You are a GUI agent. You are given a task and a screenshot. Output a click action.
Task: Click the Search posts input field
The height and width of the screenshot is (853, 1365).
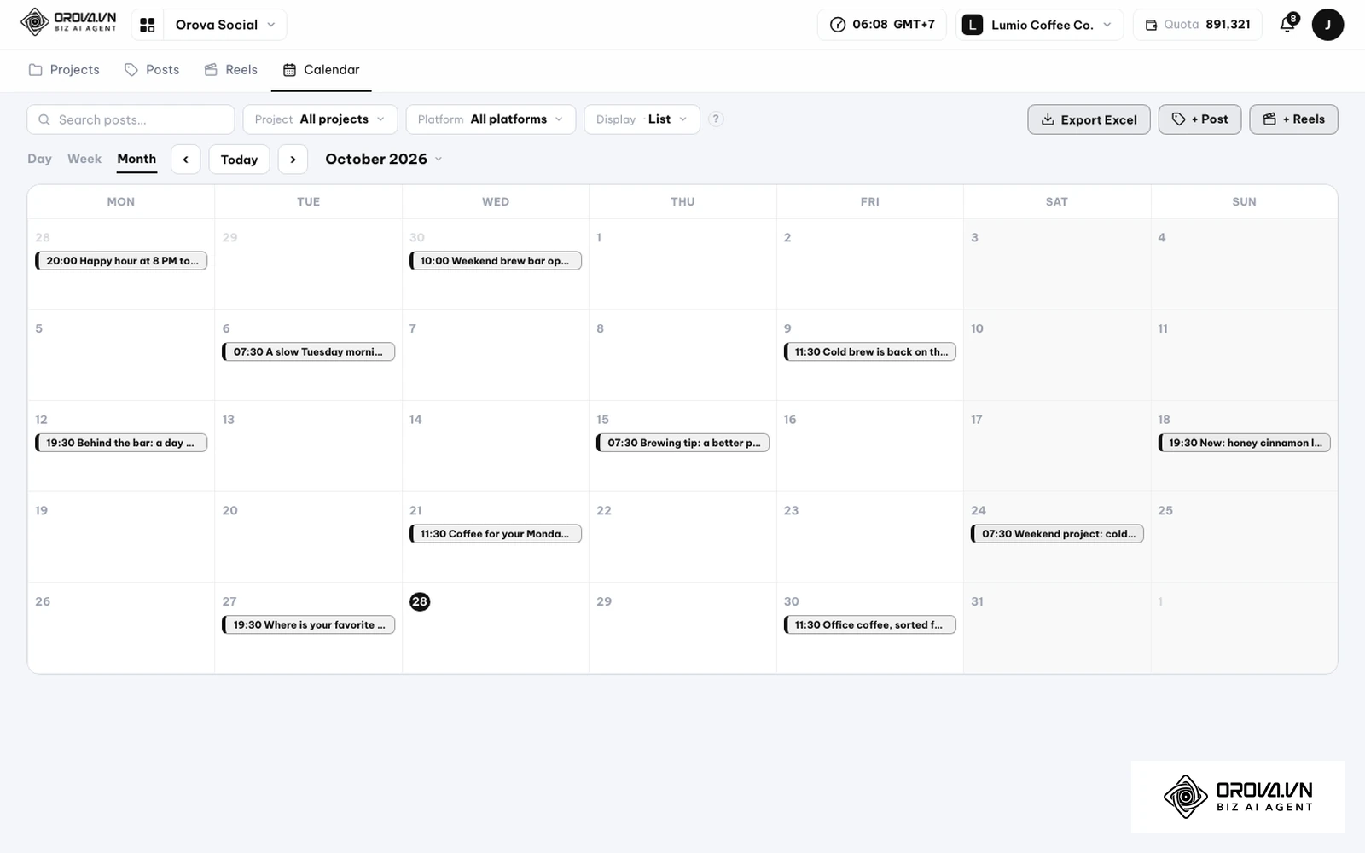point(131,119)
